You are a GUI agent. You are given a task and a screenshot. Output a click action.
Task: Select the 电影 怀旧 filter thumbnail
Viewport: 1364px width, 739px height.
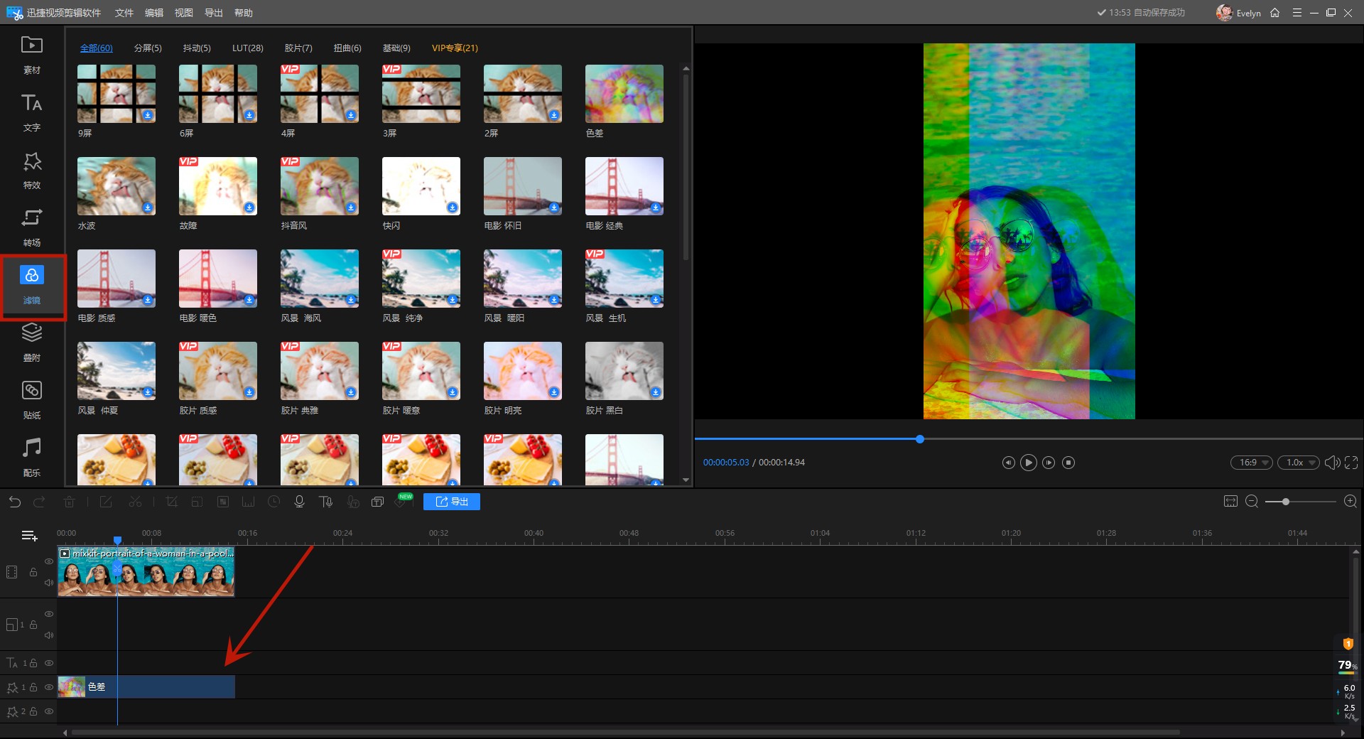(x=522, y=186)
